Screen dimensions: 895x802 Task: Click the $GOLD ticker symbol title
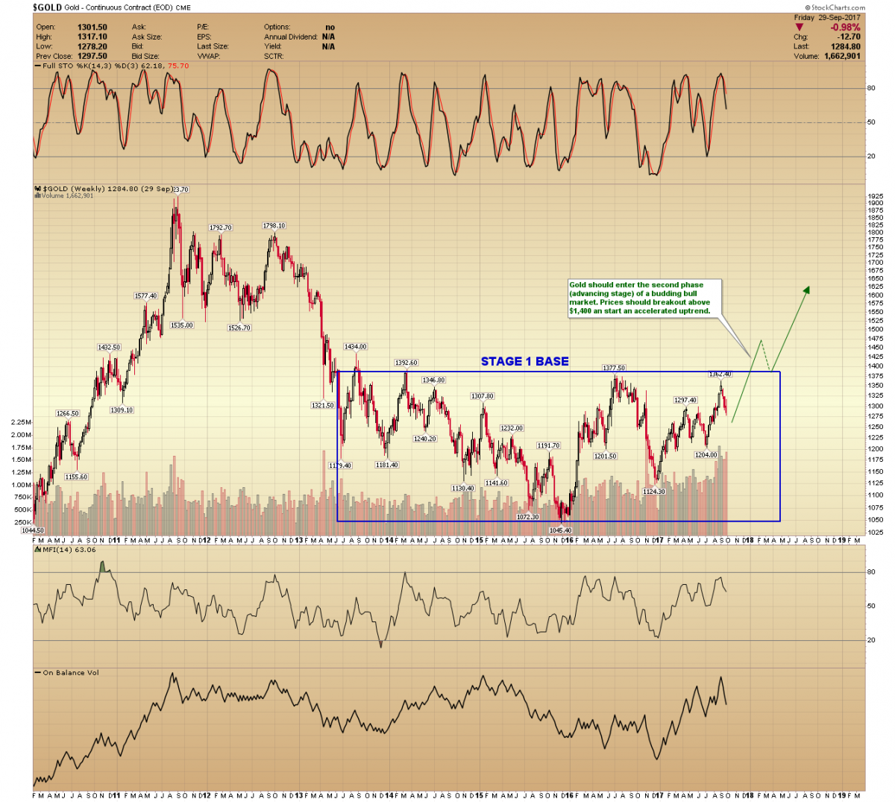pyautogui.click(x=47, y=7)
